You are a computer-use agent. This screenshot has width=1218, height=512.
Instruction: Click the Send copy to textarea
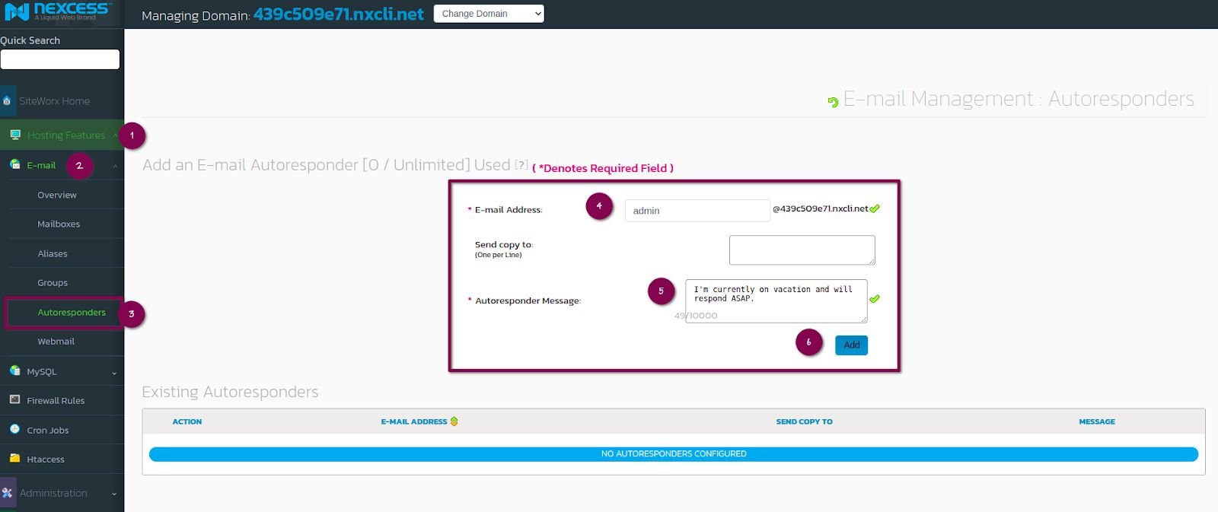tap(802, 250)
